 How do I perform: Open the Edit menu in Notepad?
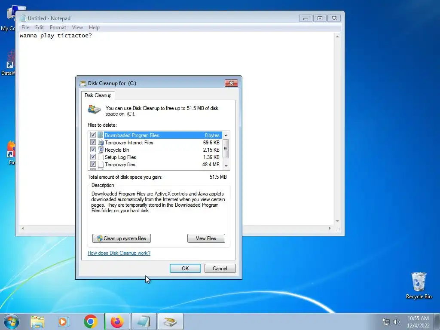pyautogui.click(x=39, y=27)
